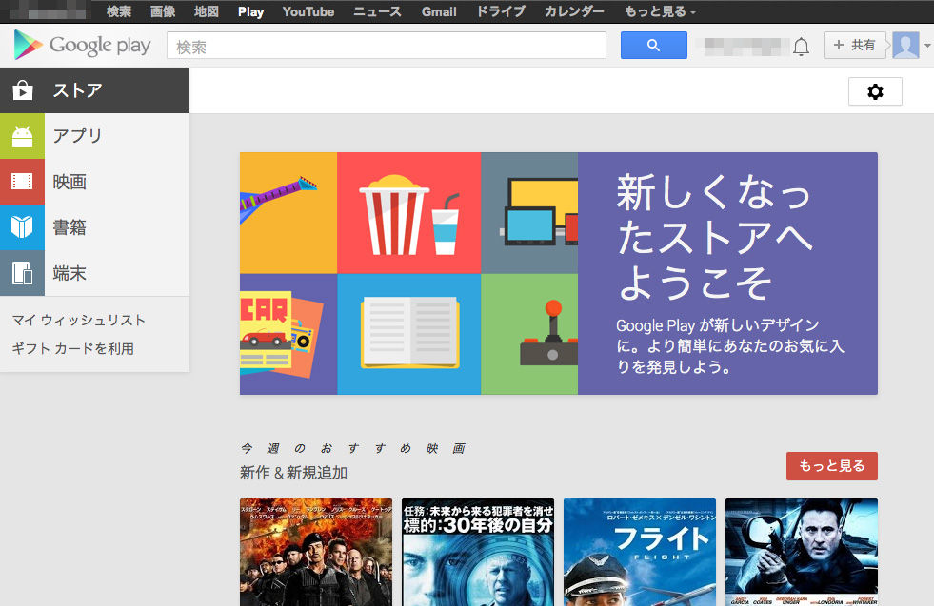Open ドライブ in the top Google bar

pyautogui.click(x=501, y=11)
